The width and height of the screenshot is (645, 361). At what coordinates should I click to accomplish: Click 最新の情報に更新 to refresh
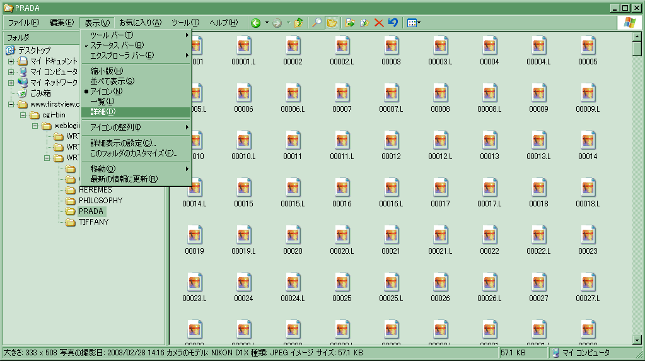click(124, 179)
